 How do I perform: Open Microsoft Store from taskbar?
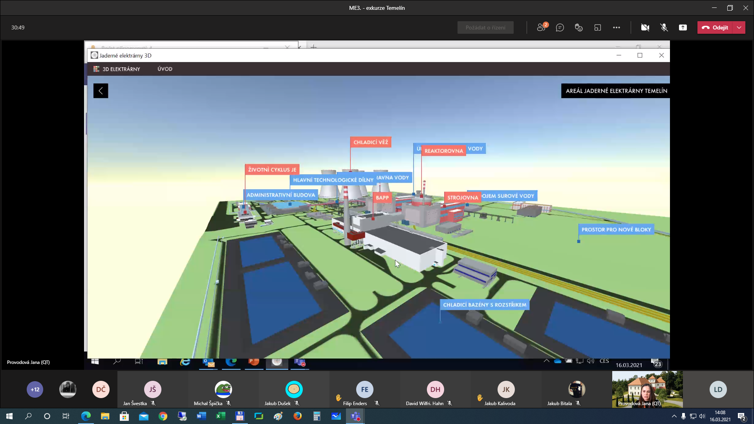pos(124,416)
